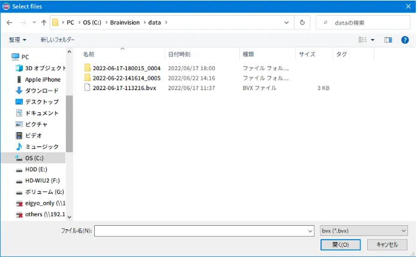
Task: Open the 整理 organize menu
Action: point(17,40)
